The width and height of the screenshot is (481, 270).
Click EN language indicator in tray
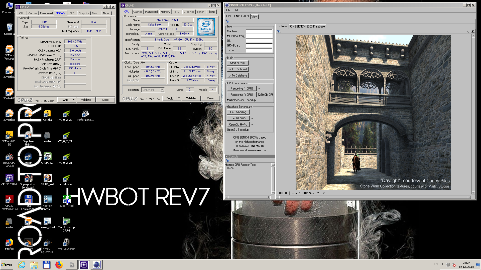pyautogui.click(x=436, y=264)
